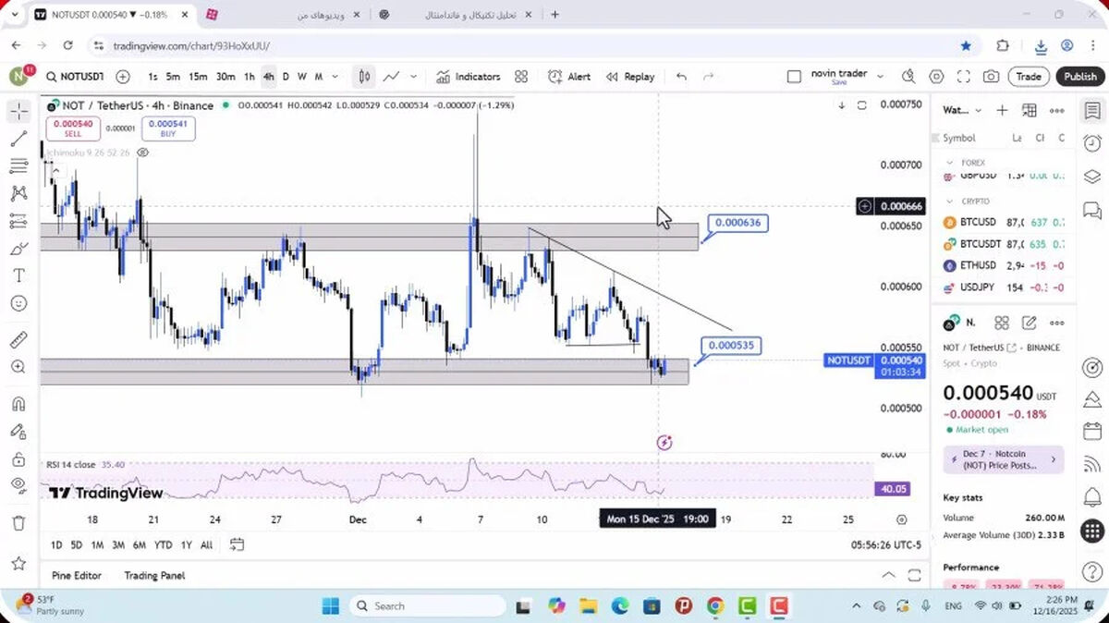The image size is (1109, 623).
Task: Toggle magnet mode in left toolbar
Action: 18,404
